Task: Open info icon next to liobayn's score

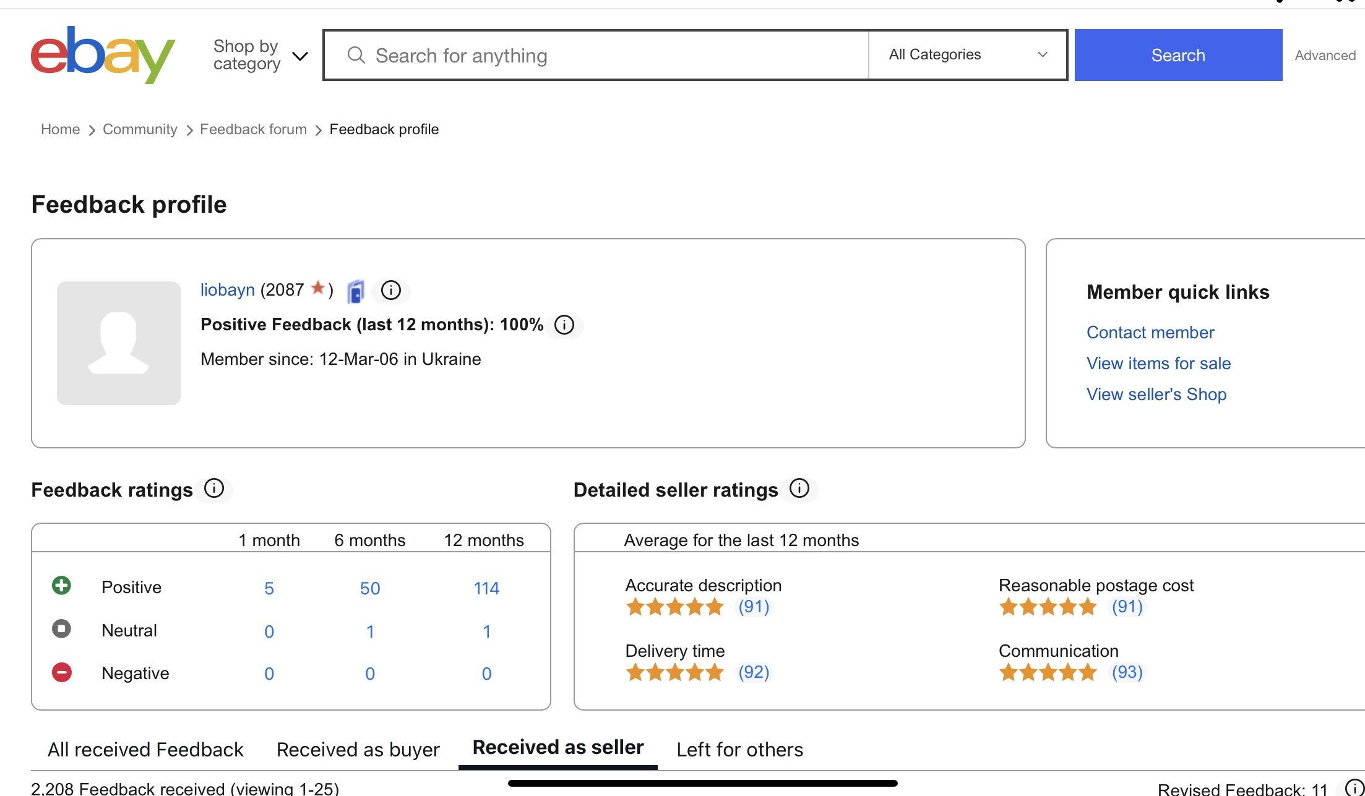Action: [390, 290]
